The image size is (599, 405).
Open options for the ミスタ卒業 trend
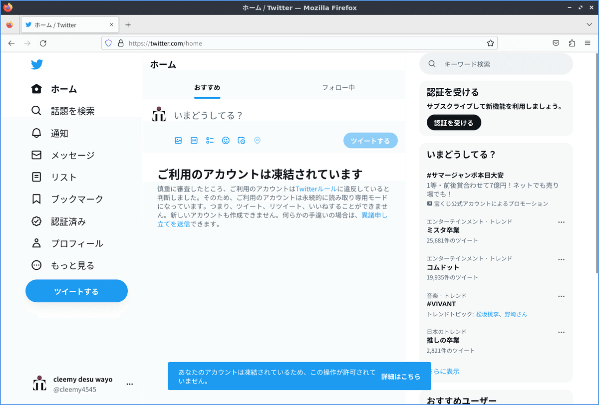[561, 221]
